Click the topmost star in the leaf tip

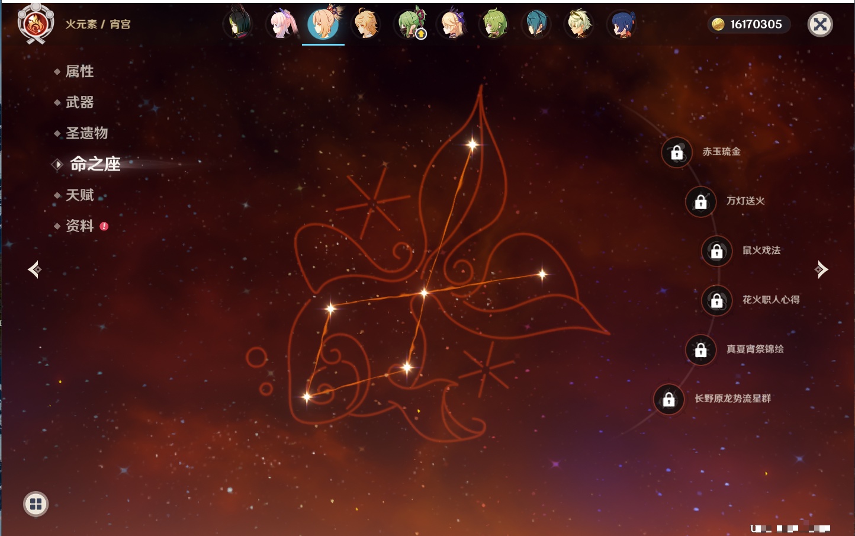click(x=472, y=145)
